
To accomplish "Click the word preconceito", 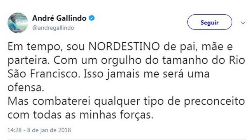I will [x=214, y=101].
